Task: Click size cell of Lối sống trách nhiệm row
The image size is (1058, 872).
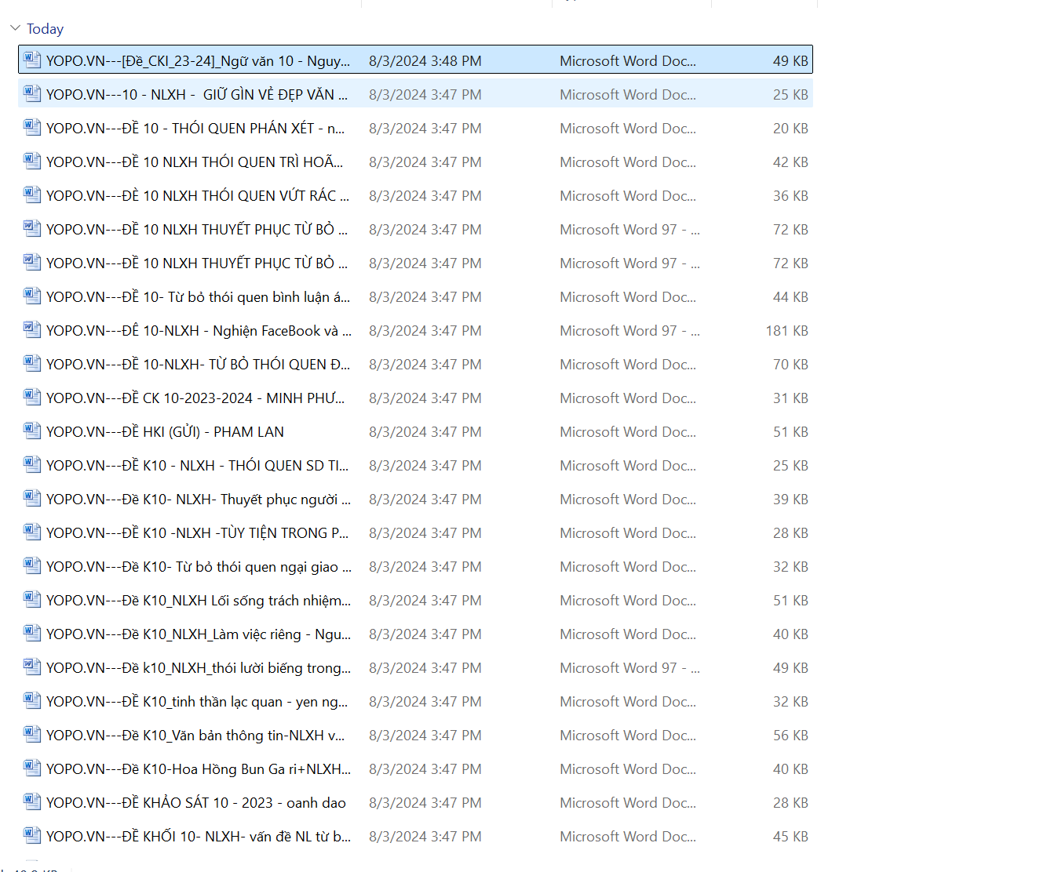Action: pos(790,601)
